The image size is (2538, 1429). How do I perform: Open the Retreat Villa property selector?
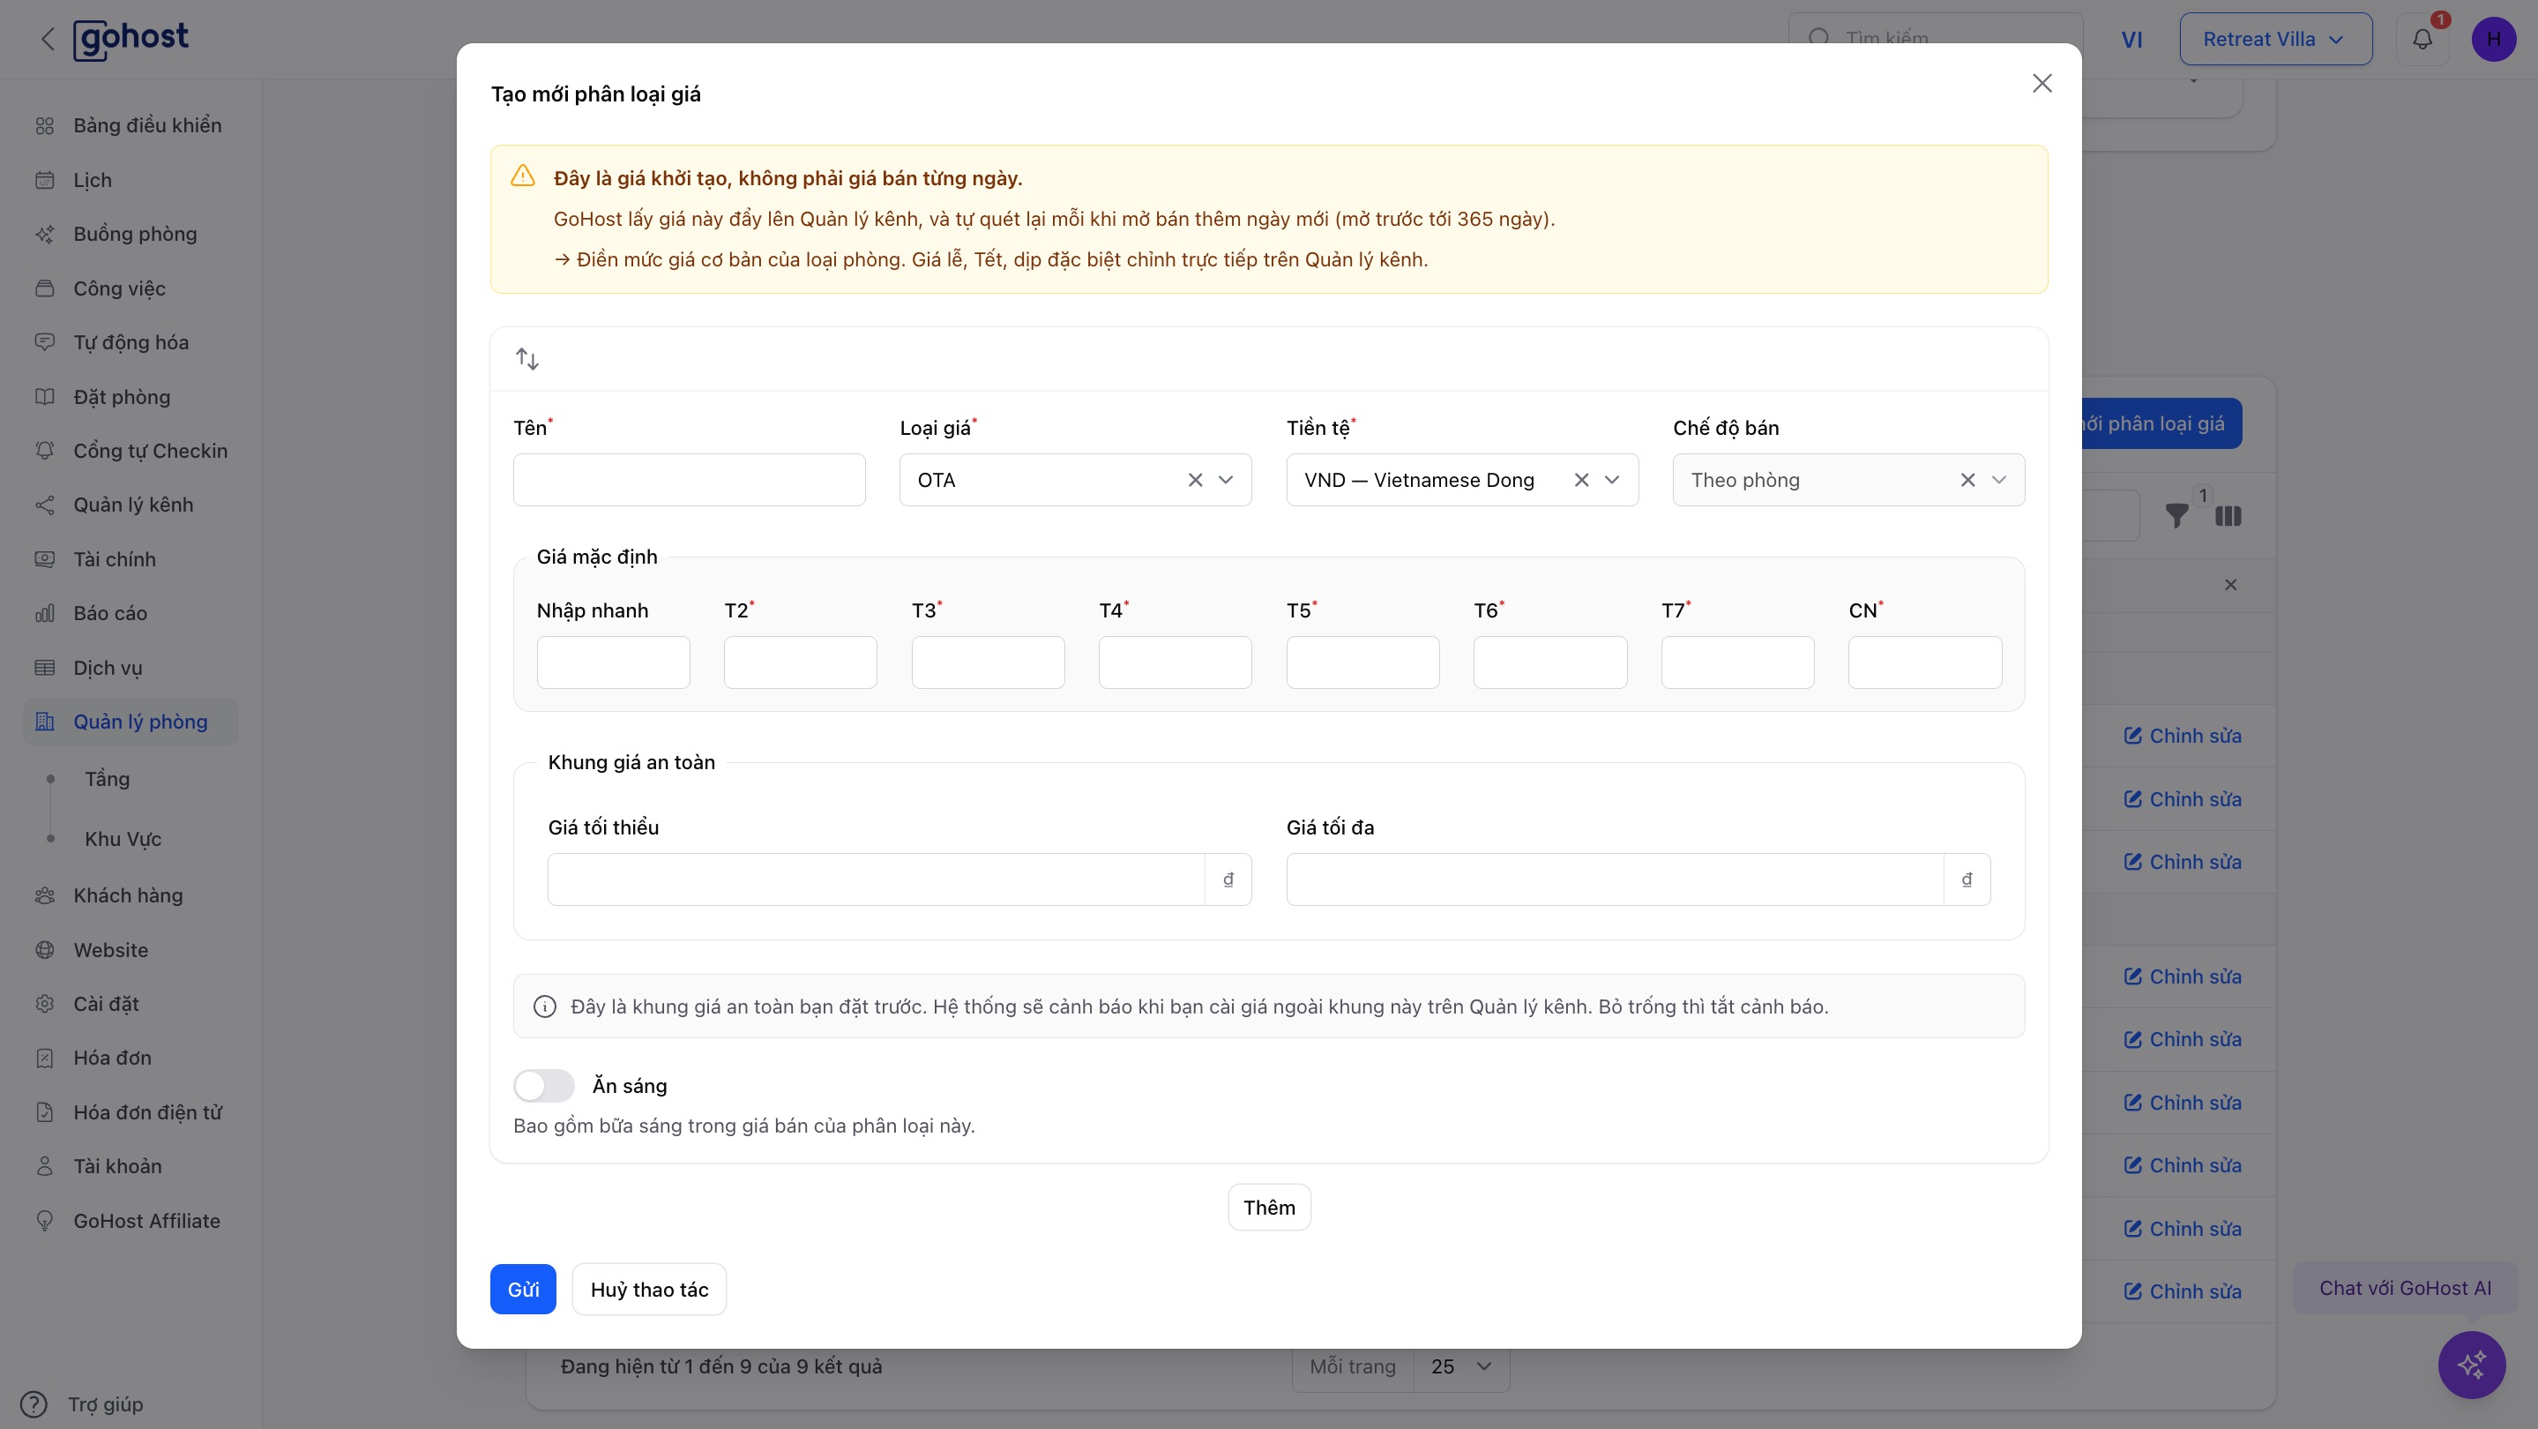pos(2274,40)
